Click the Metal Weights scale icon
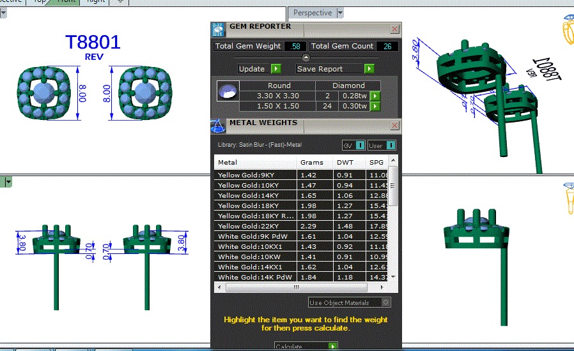Image resolution: width=574 pixels, height=351 pixels. (218, 126)
